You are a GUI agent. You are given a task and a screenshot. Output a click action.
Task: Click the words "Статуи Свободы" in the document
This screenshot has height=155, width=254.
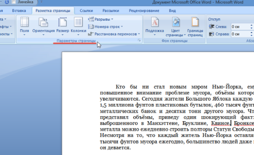[x=234, y=129]
